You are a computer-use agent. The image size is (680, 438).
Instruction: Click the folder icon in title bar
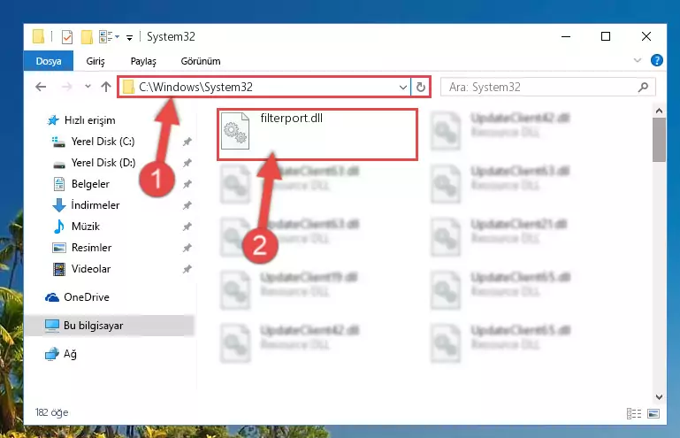pos(39,37)
